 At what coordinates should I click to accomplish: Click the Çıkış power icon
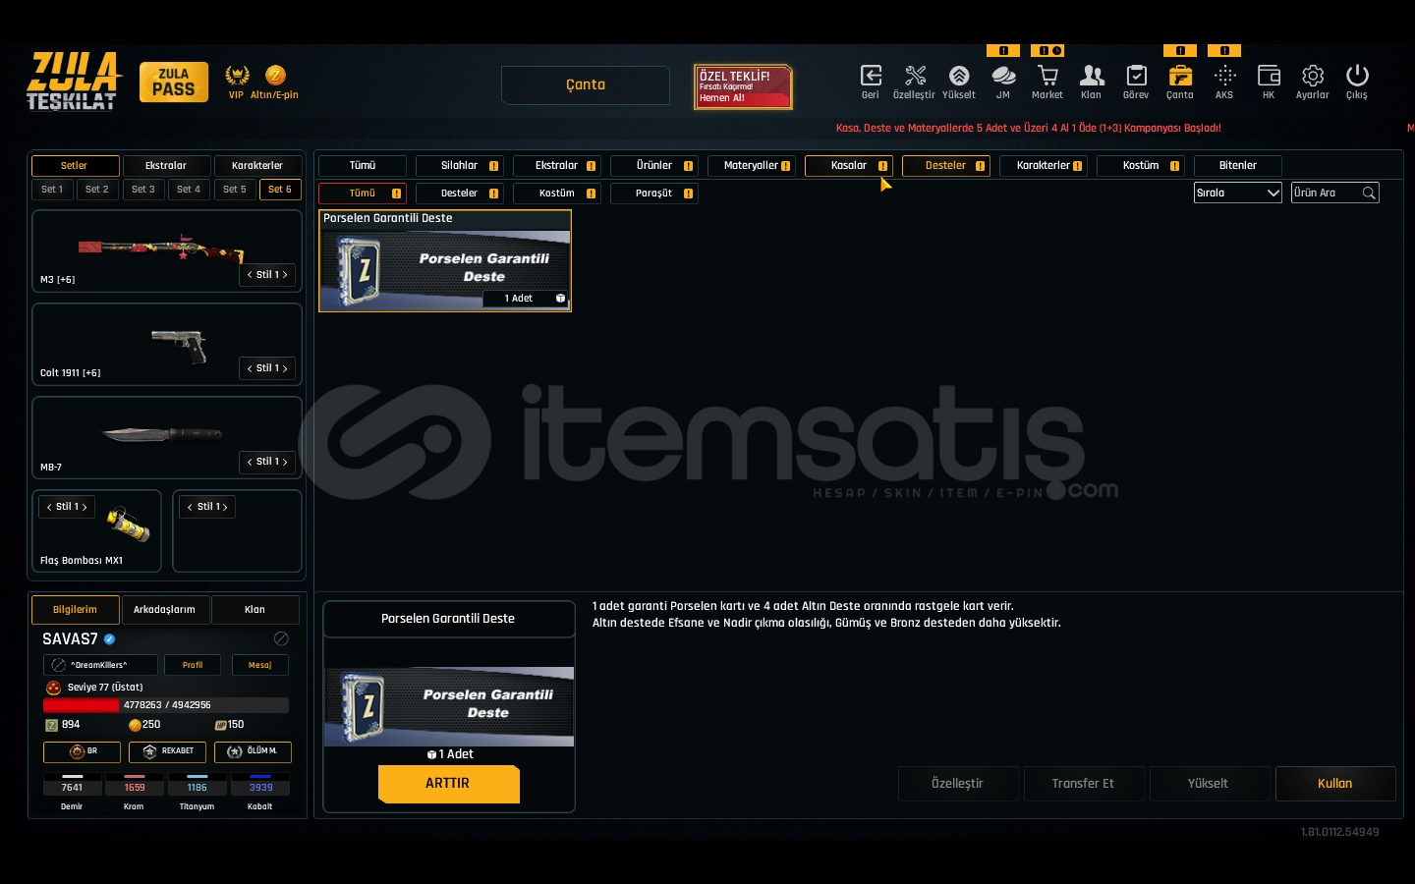1357,76
